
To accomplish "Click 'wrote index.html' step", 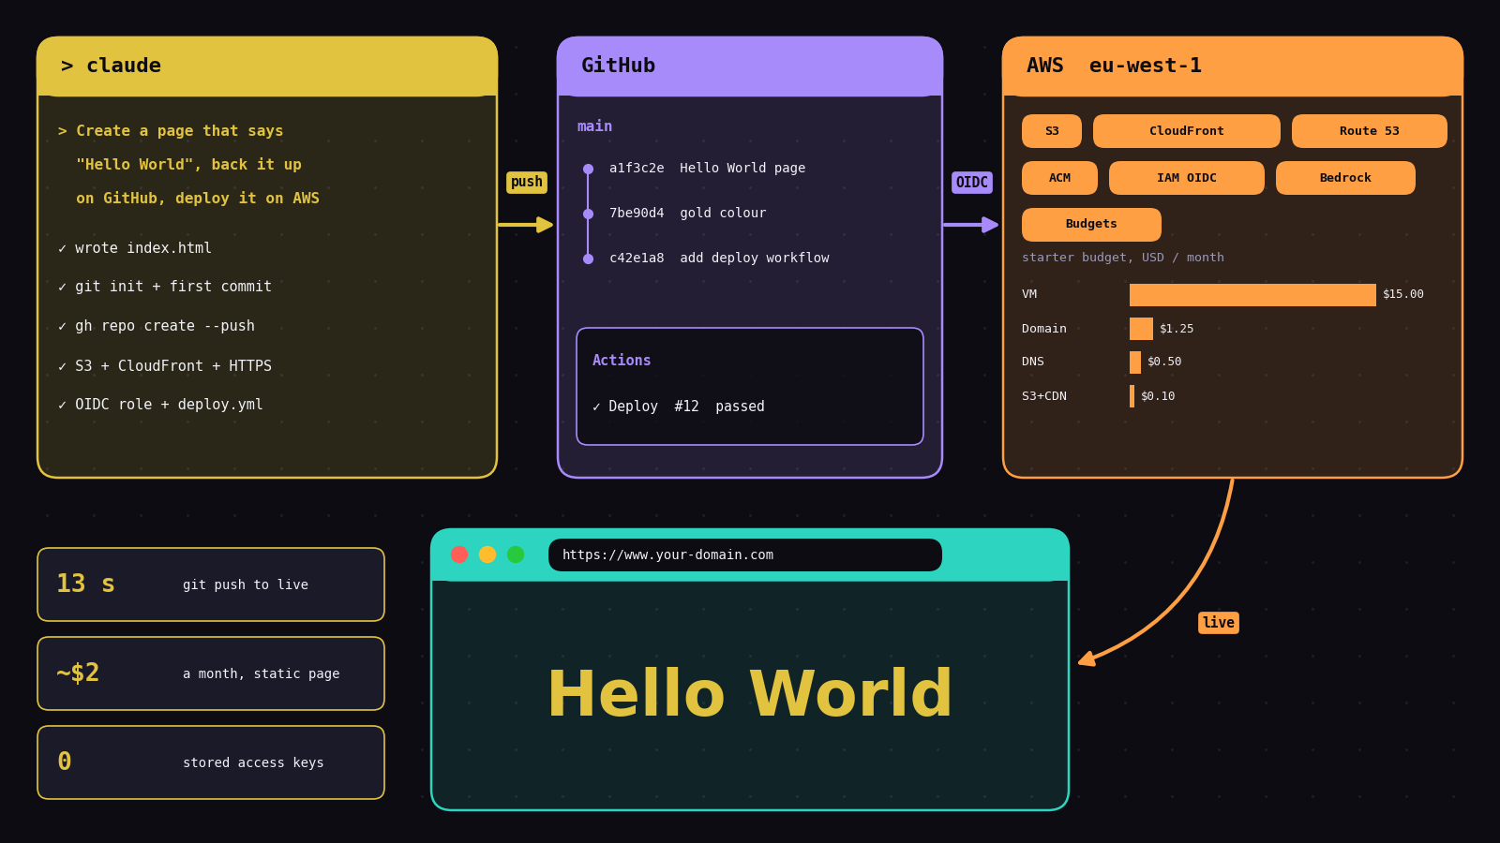I will (x=135, y=248).
